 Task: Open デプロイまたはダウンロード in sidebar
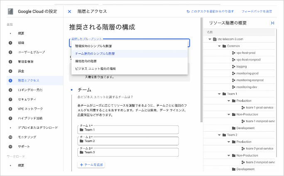tap(35, 128)
